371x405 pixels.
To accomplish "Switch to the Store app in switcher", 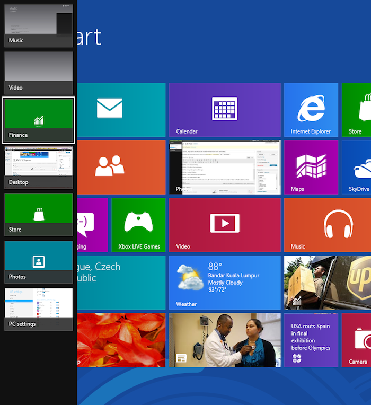I will click(x=39, y=214).
